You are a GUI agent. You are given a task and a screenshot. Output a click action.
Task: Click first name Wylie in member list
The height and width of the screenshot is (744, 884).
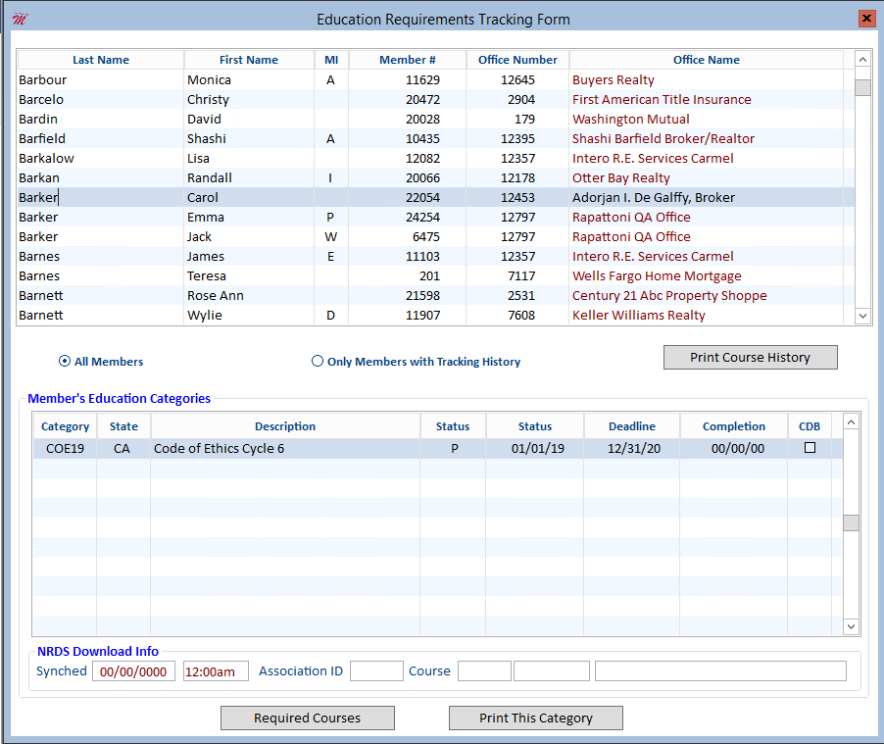click(205, 316)
